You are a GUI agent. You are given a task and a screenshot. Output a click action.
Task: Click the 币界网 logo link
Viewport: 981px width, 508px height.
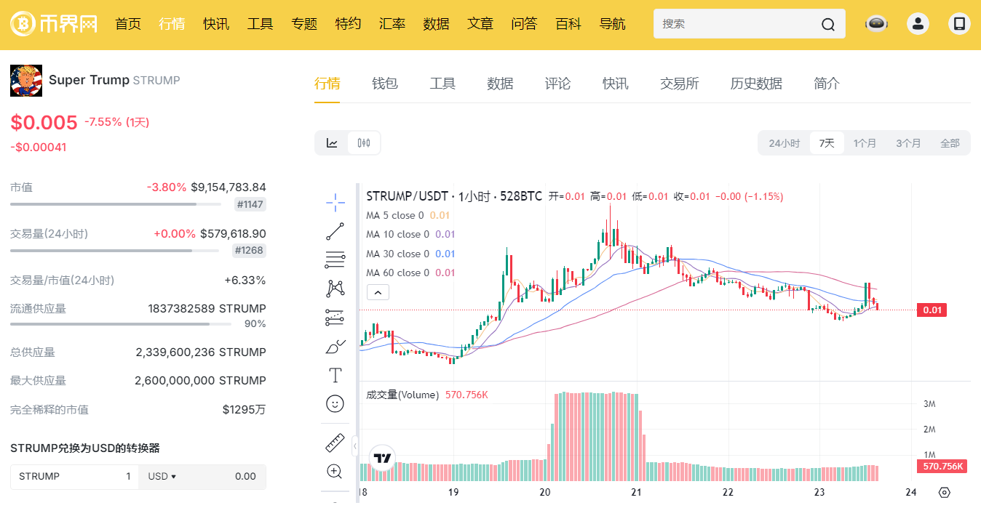point(54,24)
